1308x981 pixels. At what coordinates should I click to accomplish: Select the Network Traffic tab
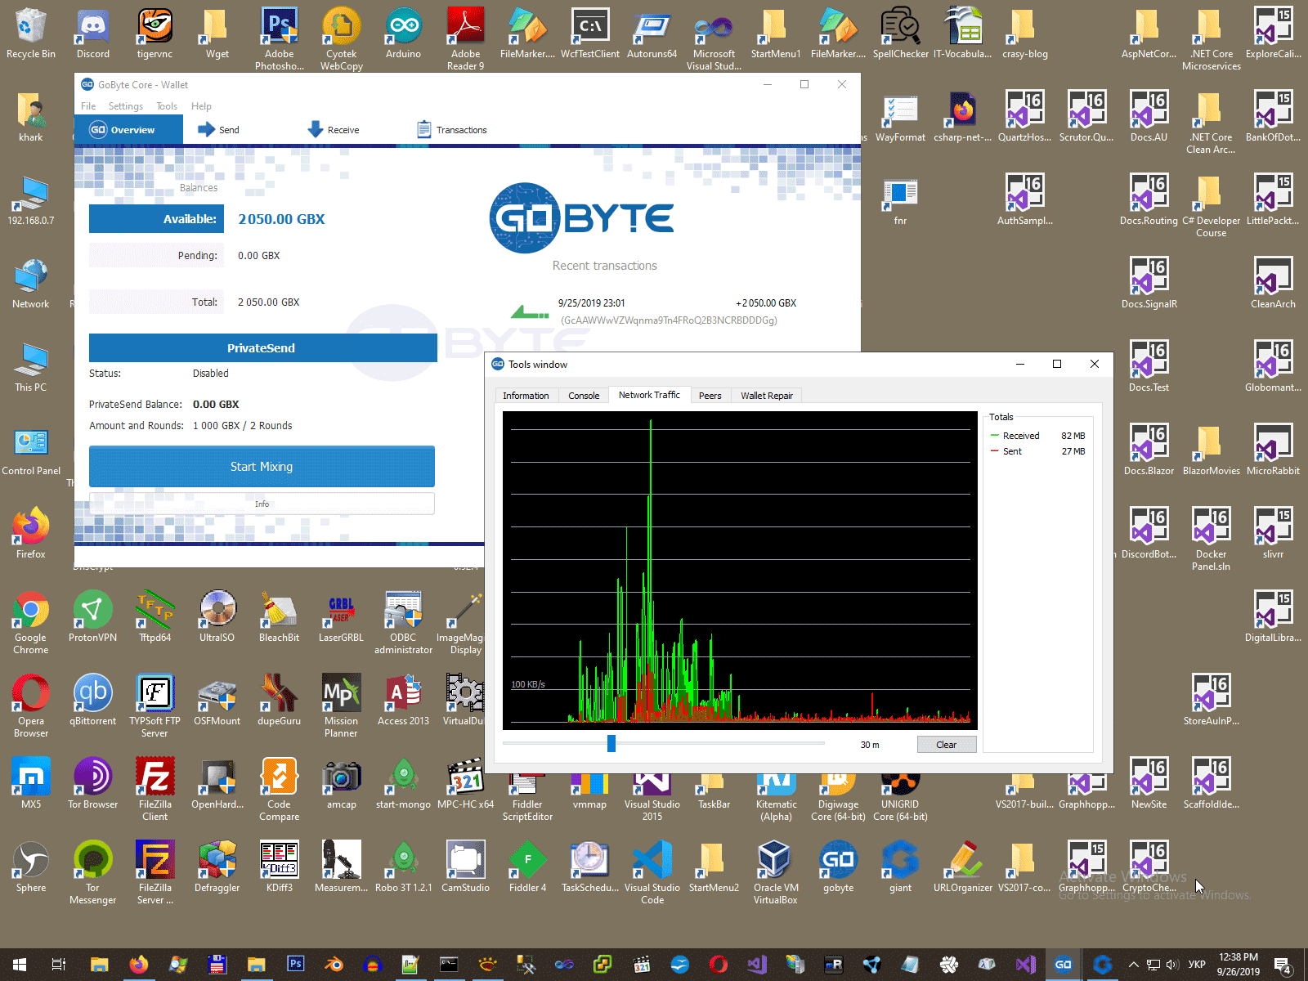pos(649,395)
